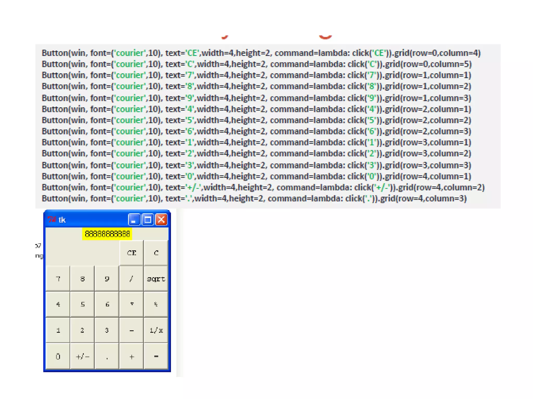The width and height of the screenshot is (533, 399).
Task: Minimize the tk calculator window
Action: [134, 220]
